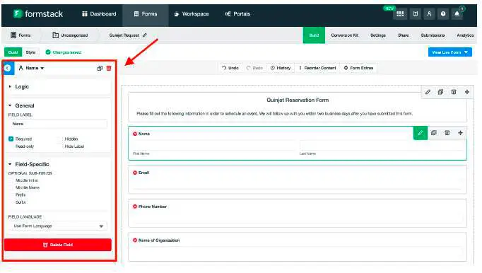
Task: Toggle the Hide Label checkbox
Action: coord(60,146)
